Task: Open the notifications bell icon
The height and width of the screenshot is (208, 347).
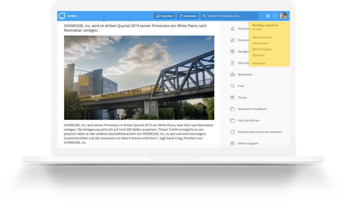Action: click(275, 16)
